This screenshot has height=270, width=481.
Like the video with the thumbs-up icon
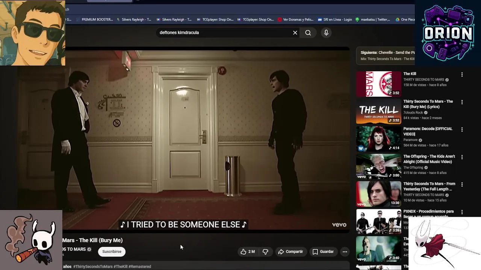click(244, 252)
